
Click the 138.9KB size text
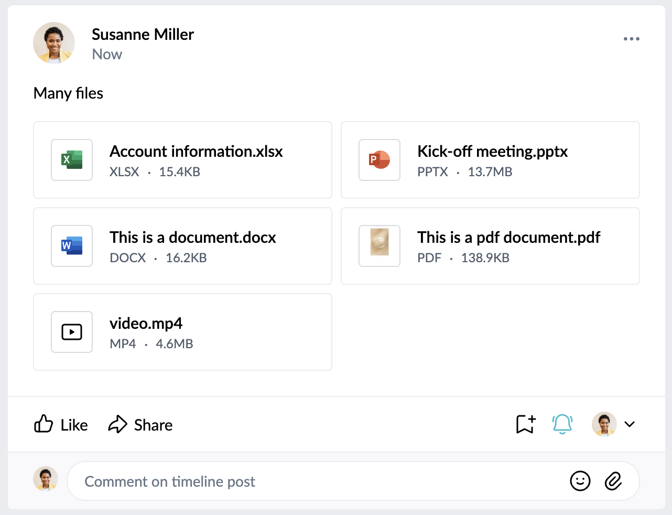pos(485,258)
